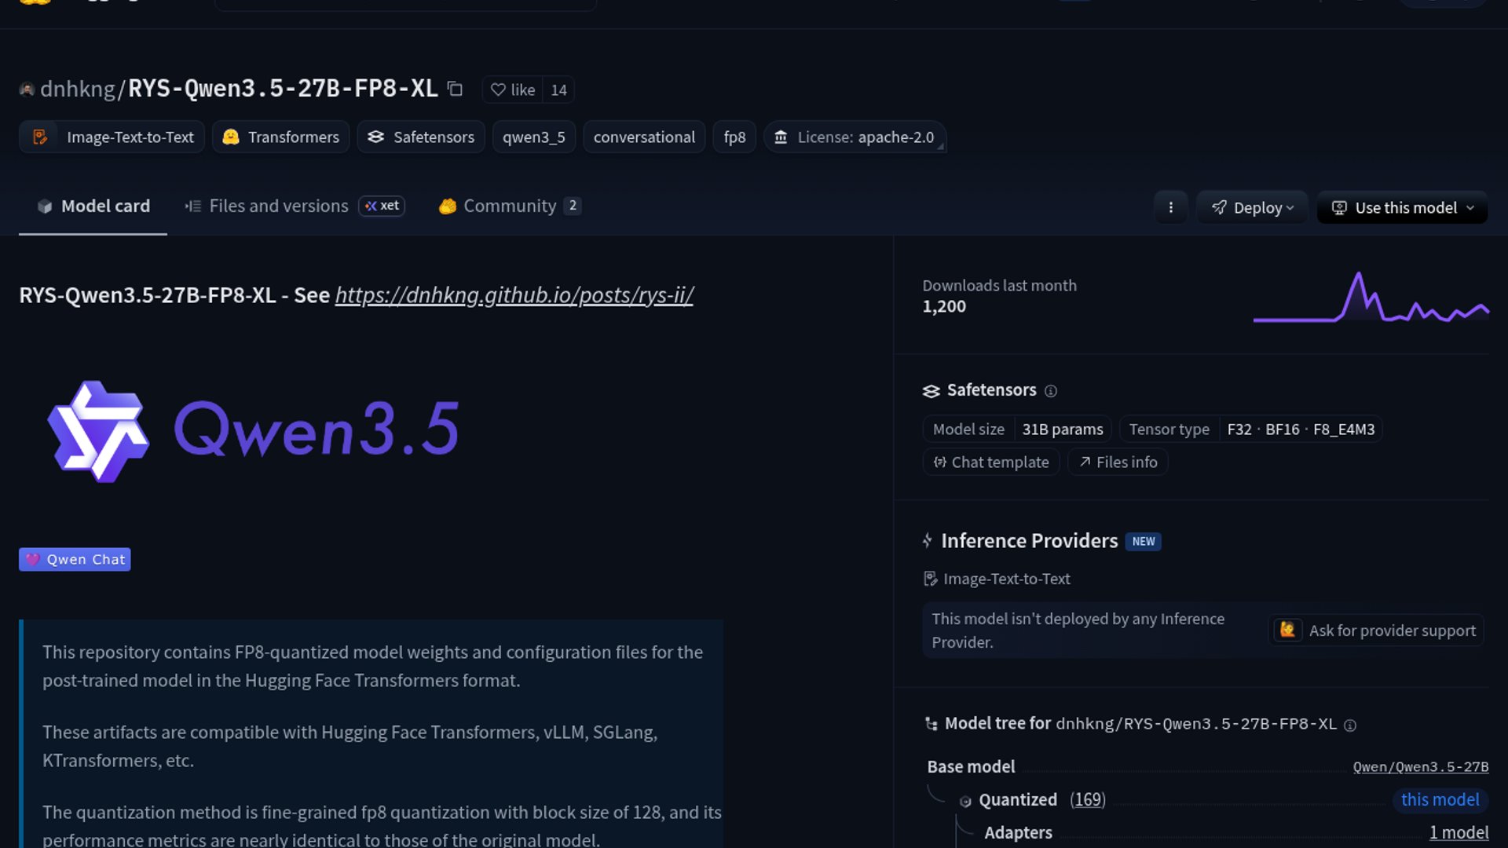The image size is (1508, 848).
Task: Click the License apache-2.0 tag
Action: point(855,137)
